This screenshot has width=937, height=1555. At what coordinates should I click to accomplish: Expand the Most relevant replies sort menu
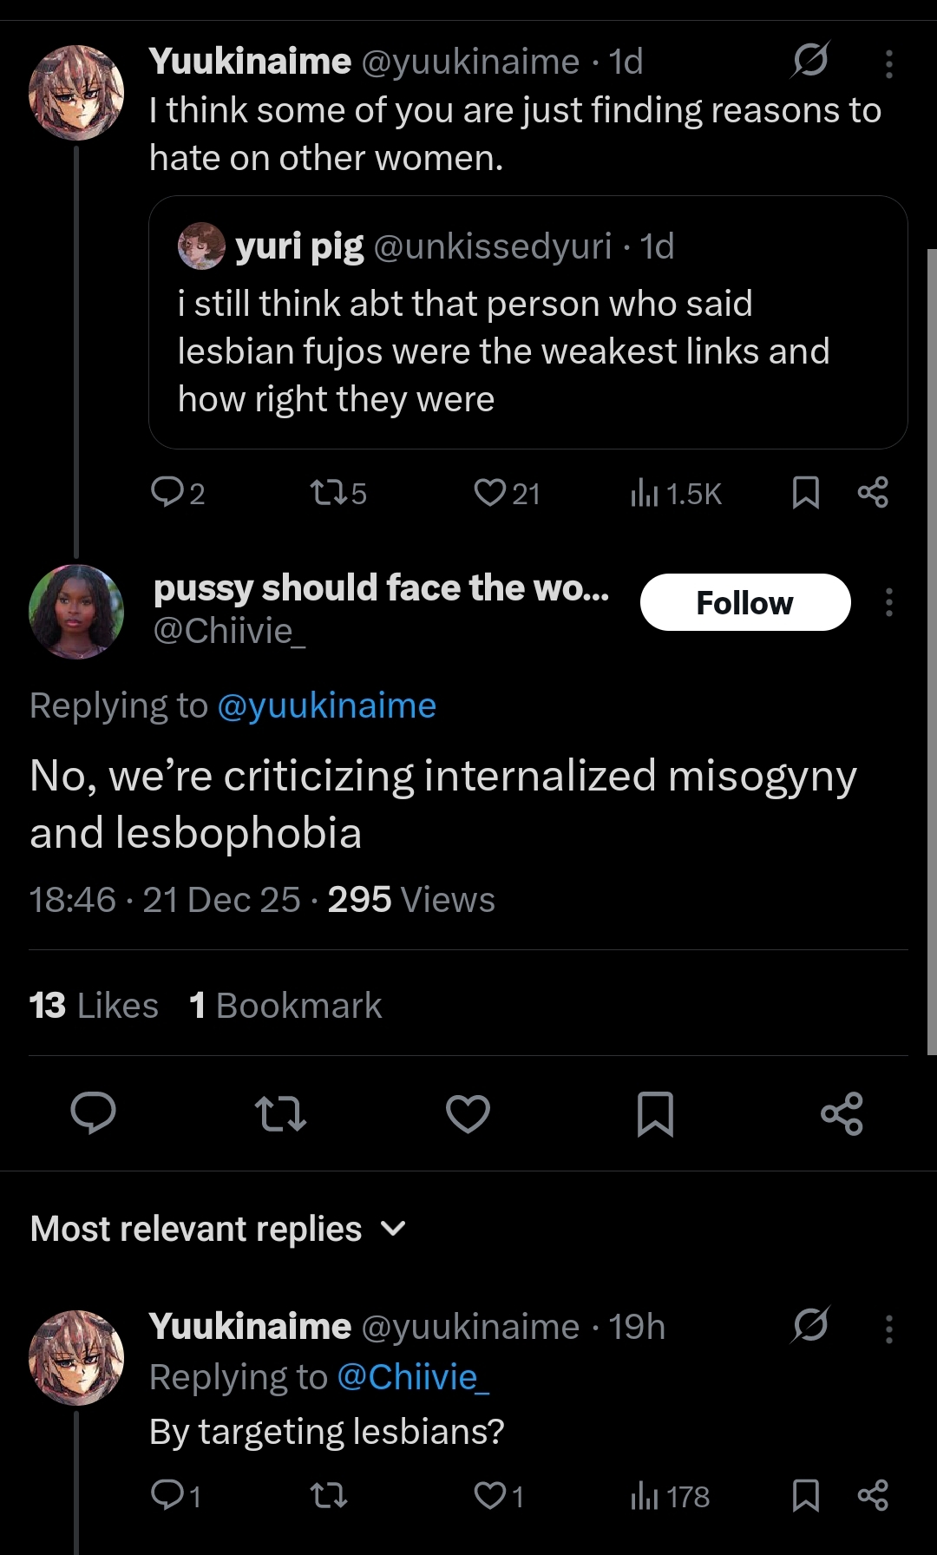218,1229
